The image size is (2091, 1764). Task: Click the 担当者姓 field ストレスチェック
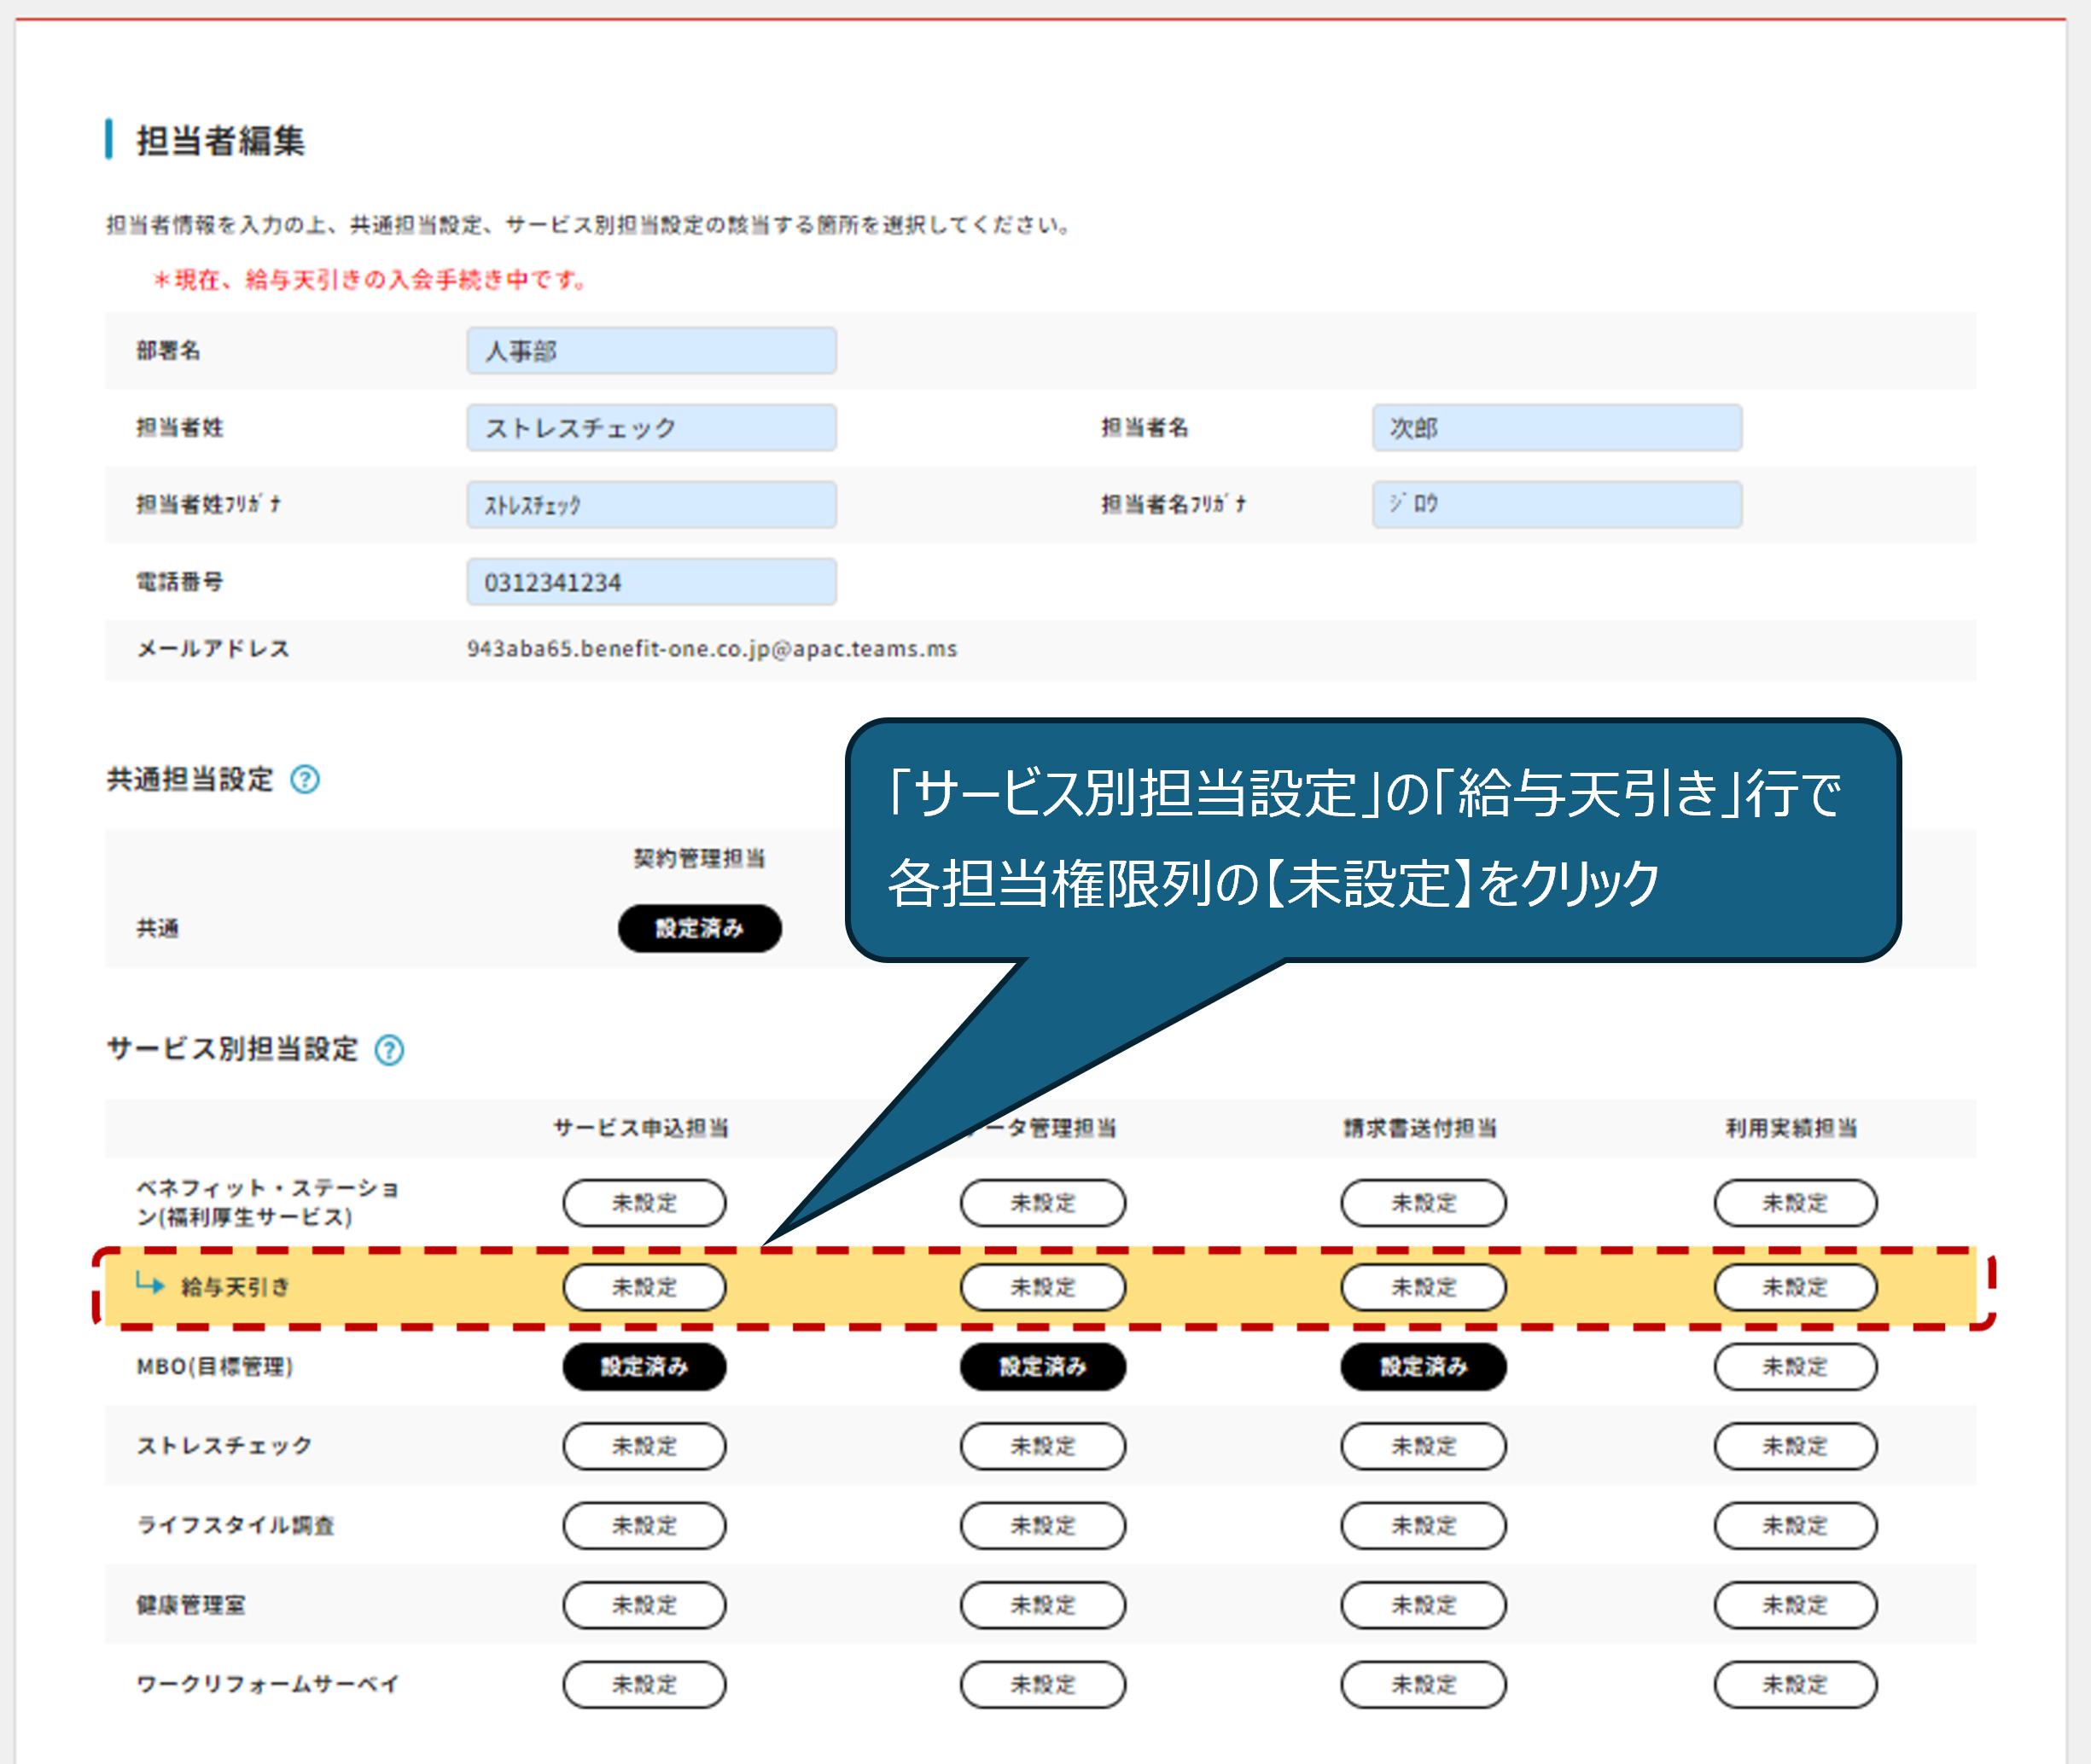[x=651, y=428]
